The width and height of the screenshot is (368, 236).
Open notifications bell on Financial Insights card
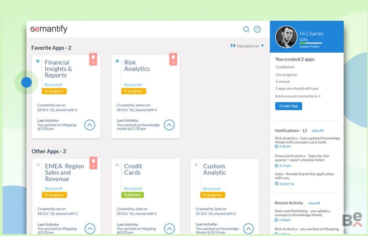click(93, 59)
